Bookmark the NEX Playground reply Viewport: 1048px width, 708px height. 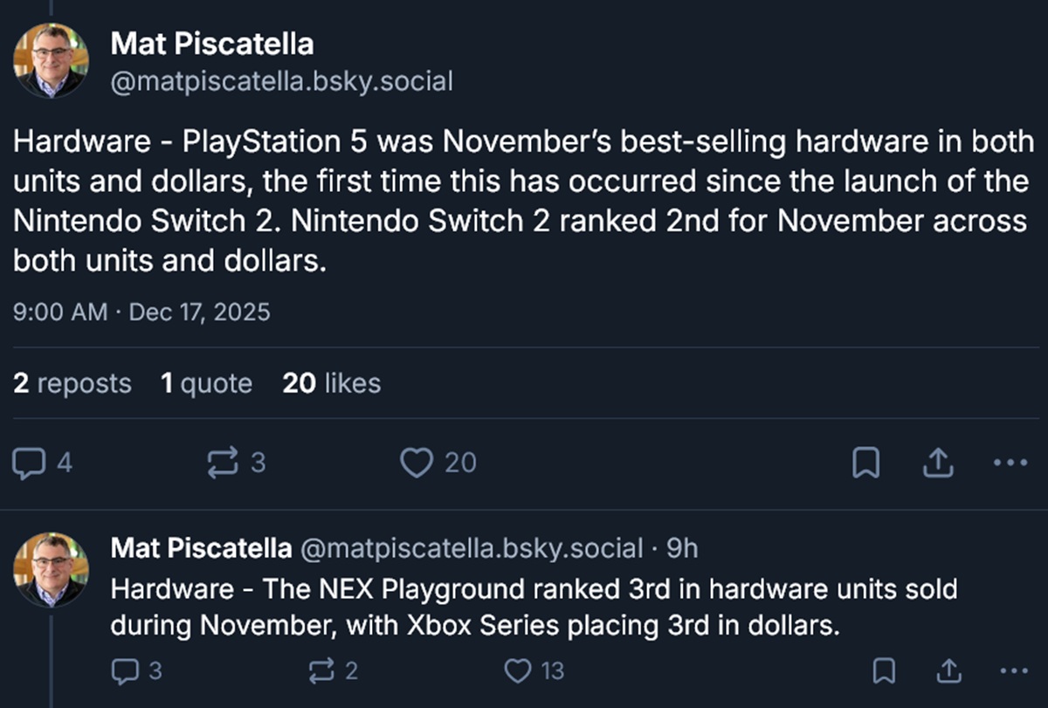click(885, 670)
